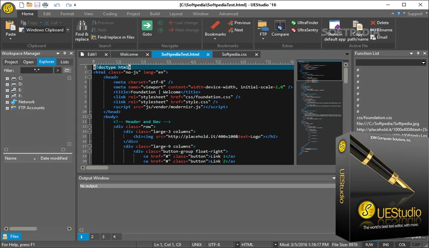Collapse the body fold marker on line 11
429x248 pixels.
pyautogui.click(x=89, y=117)
